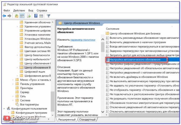Select Центр мобильности folder in tree
Viewport: 181px width, 125px height.
click(35, 59)
